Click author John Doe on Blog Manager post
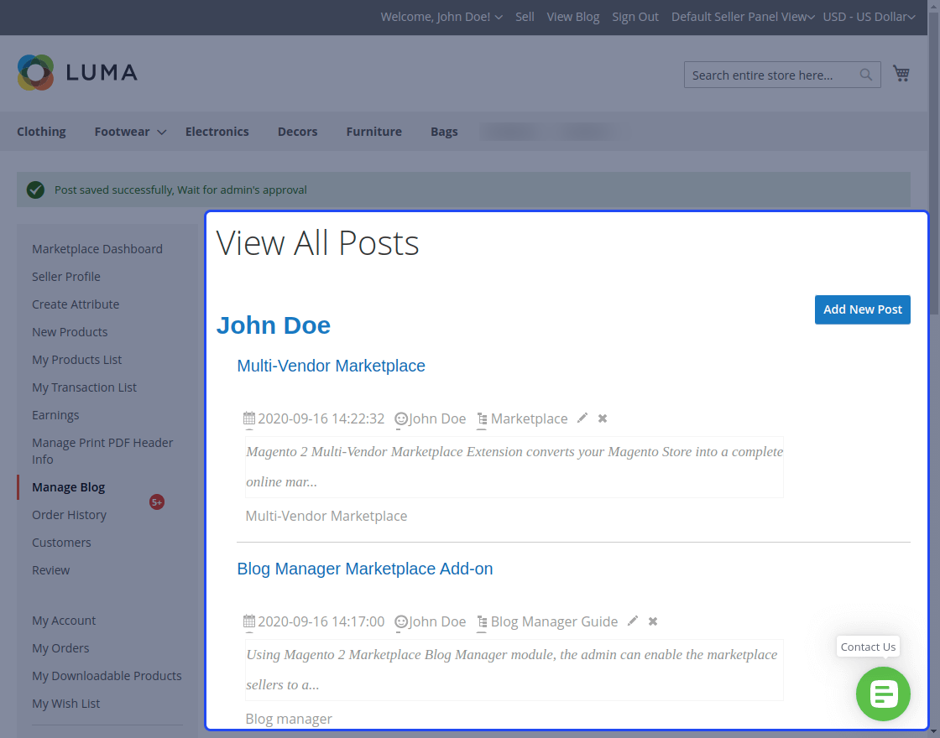The width and height of the screenshot is (940, 738). pos(437,621)
